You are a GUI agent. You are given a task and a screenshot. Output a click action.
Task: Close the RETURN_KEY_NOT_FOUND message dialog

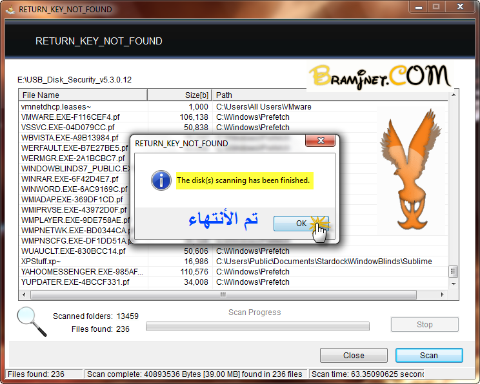click(320, 140)
